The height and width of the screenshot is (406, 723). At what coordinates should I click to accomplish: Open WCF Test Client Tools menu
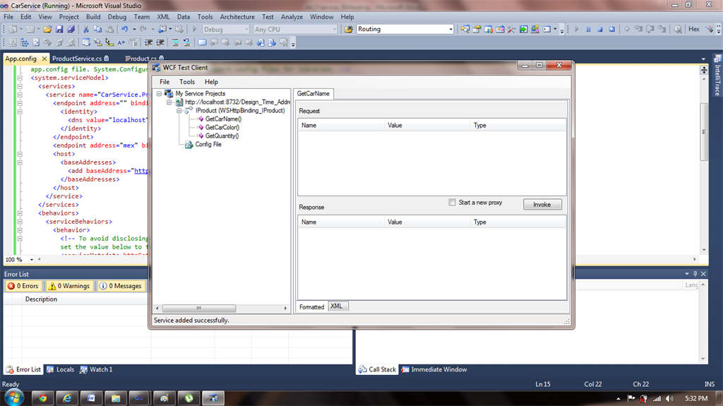pyautogui.click(x=186, y=82)
